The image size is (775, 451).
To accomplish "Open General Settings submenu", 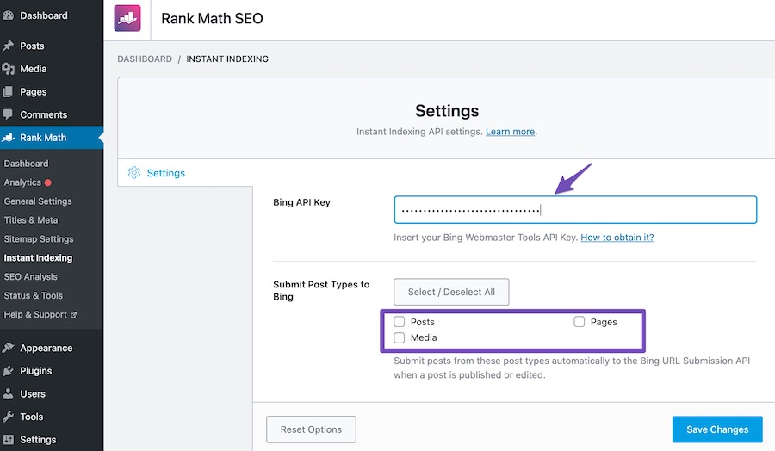I will pyautogui.click(x=38, y=201).
